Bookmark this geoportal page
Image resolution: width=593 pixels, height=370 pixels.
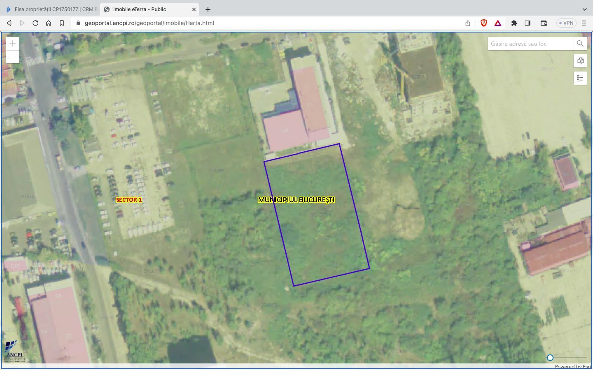[x=62, y=23]
